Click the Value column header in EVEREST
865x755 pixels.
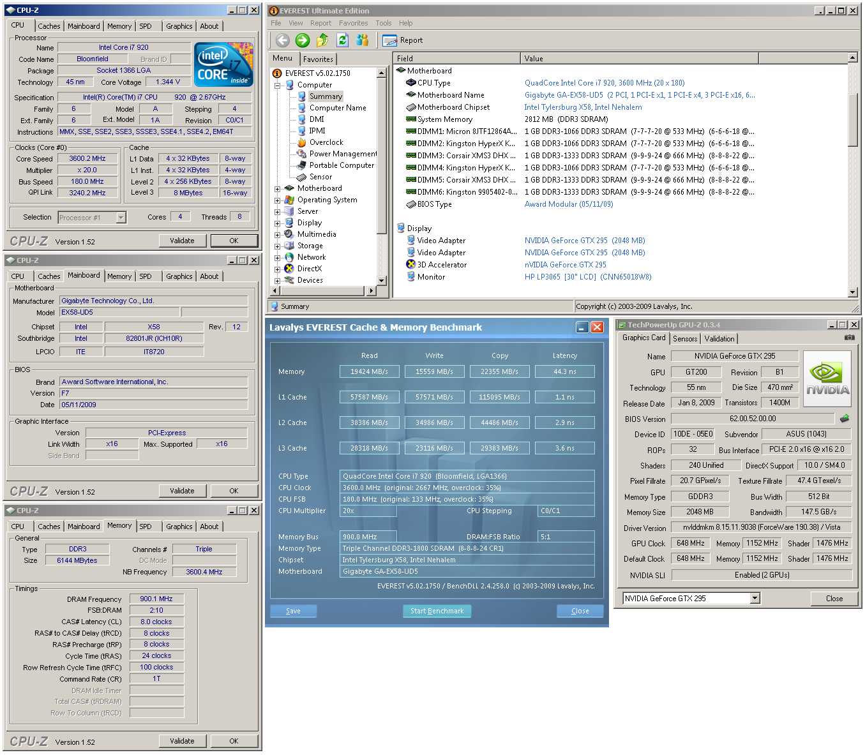click(640, 58)
